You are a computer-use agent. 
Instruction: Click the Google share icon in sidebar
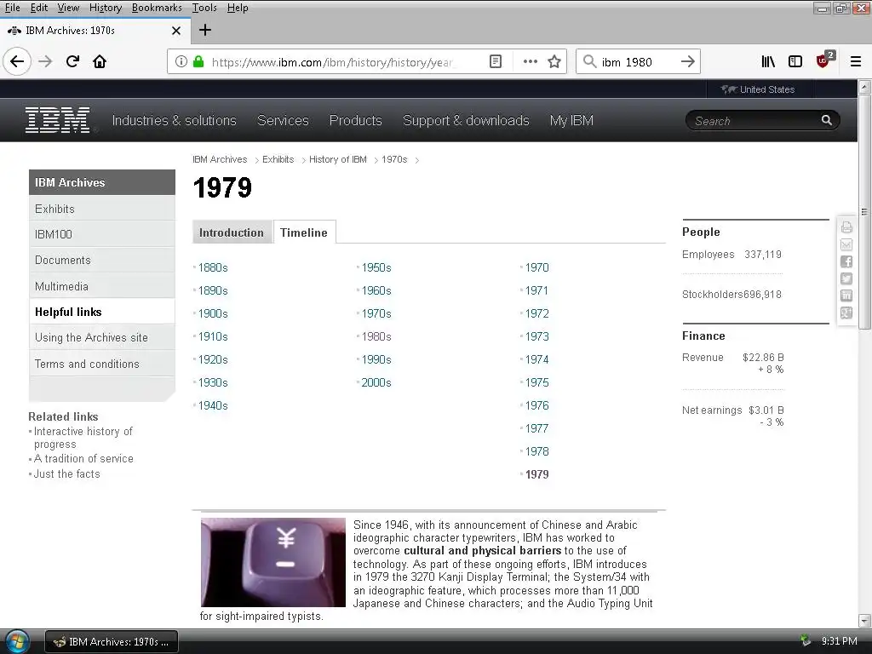[x=846, y=313]
